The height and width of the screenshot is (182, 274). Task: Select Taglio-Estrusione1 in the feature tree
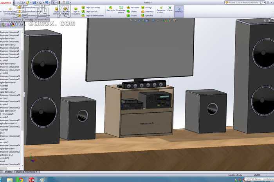[8, 38]
